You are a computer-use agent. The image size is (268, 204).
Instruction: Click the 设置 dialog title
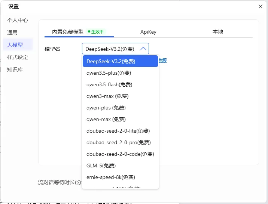click(13, 6)
